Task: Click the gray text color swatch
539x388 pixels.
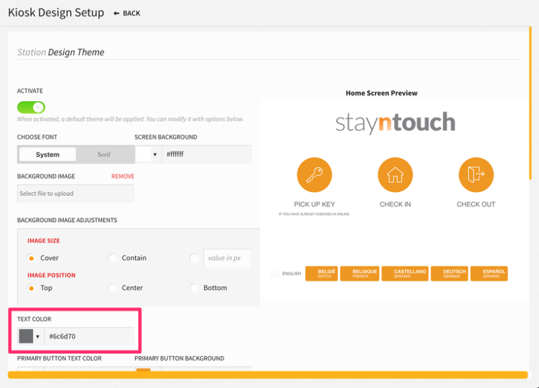Action: click(26, 336)
